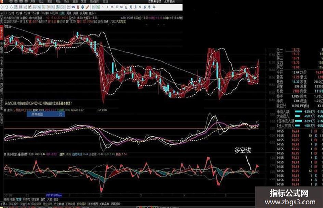Switch to 5分钟 chart tab
This screenshot has width=323, height=208.
[x=27, y=13]
